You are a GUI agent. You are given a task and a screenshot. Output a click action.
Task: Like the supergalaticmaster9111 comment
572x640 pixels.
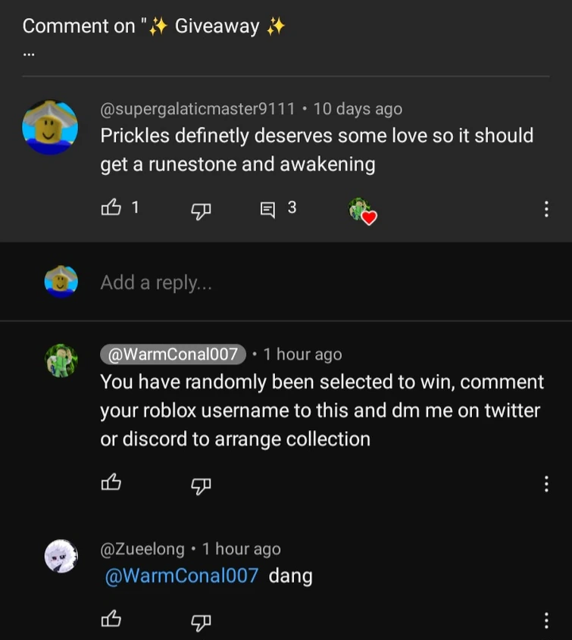click(111, 208)
